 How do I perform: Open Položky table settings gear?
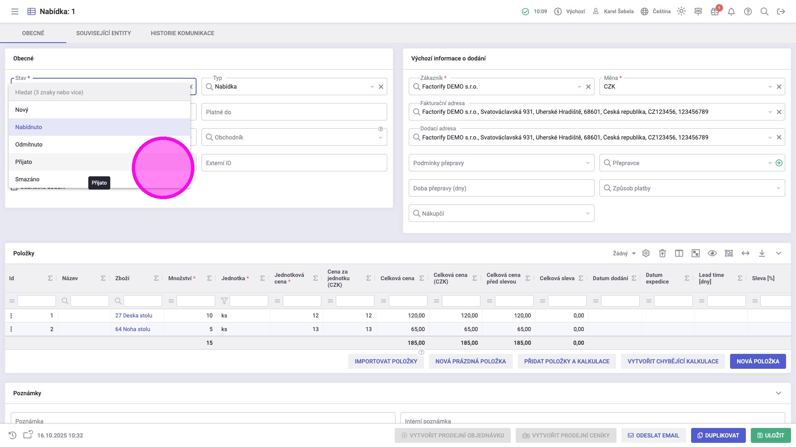pos(646,253)
